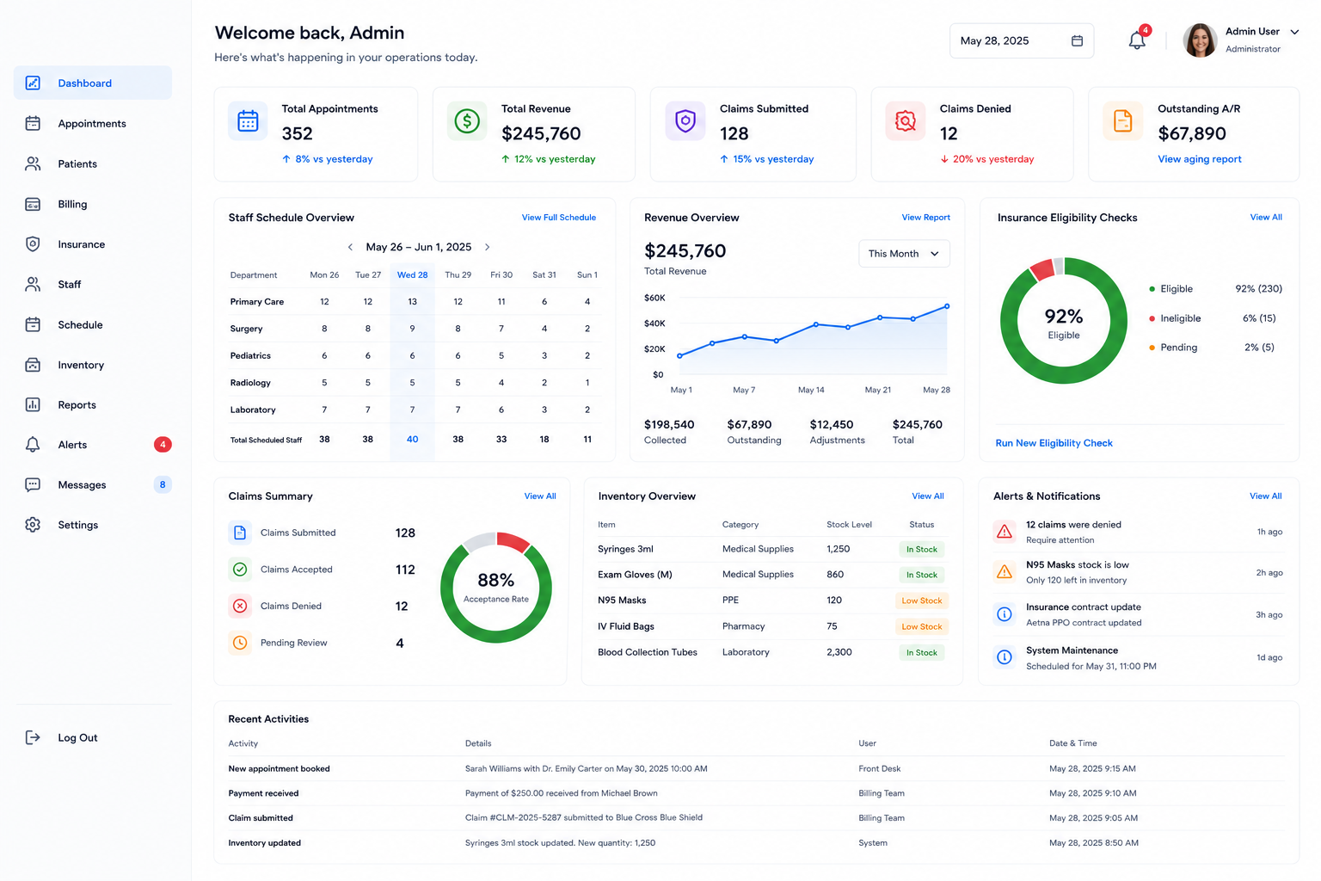Click the Admin User avatar photo
The height and width of the screenshot is (881, 1321).
click(x=1200, y=40)
